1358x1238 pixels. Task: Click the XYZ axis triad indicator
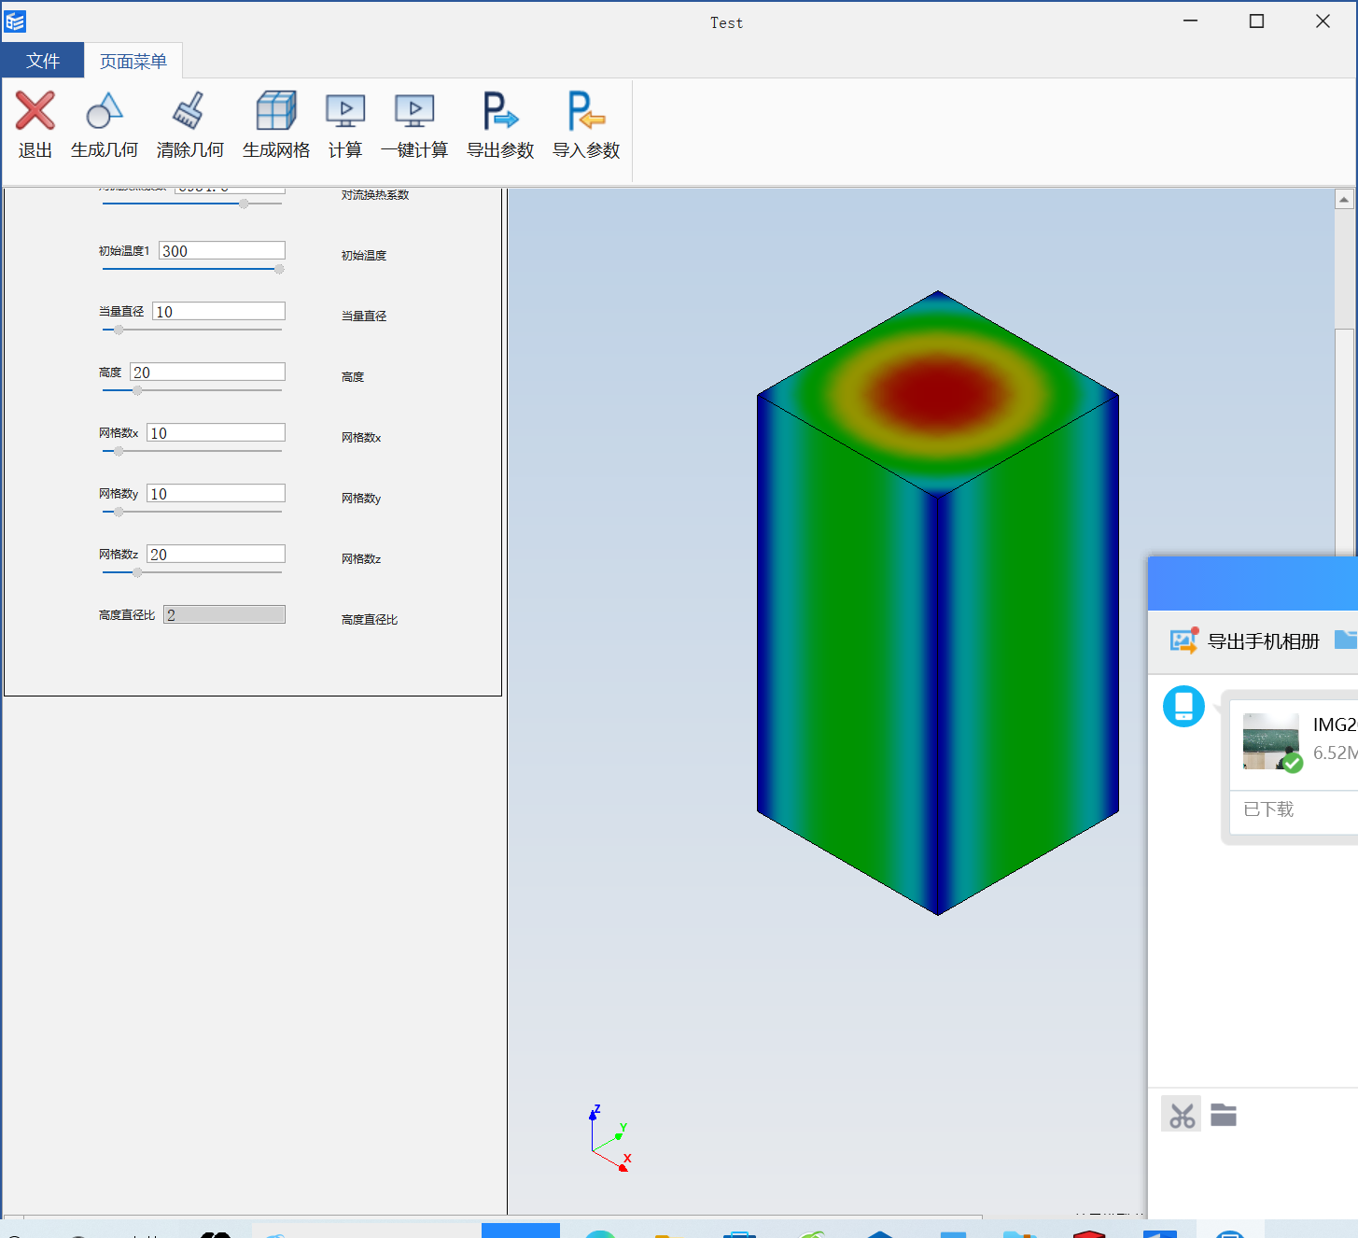tap(610, 1138)
